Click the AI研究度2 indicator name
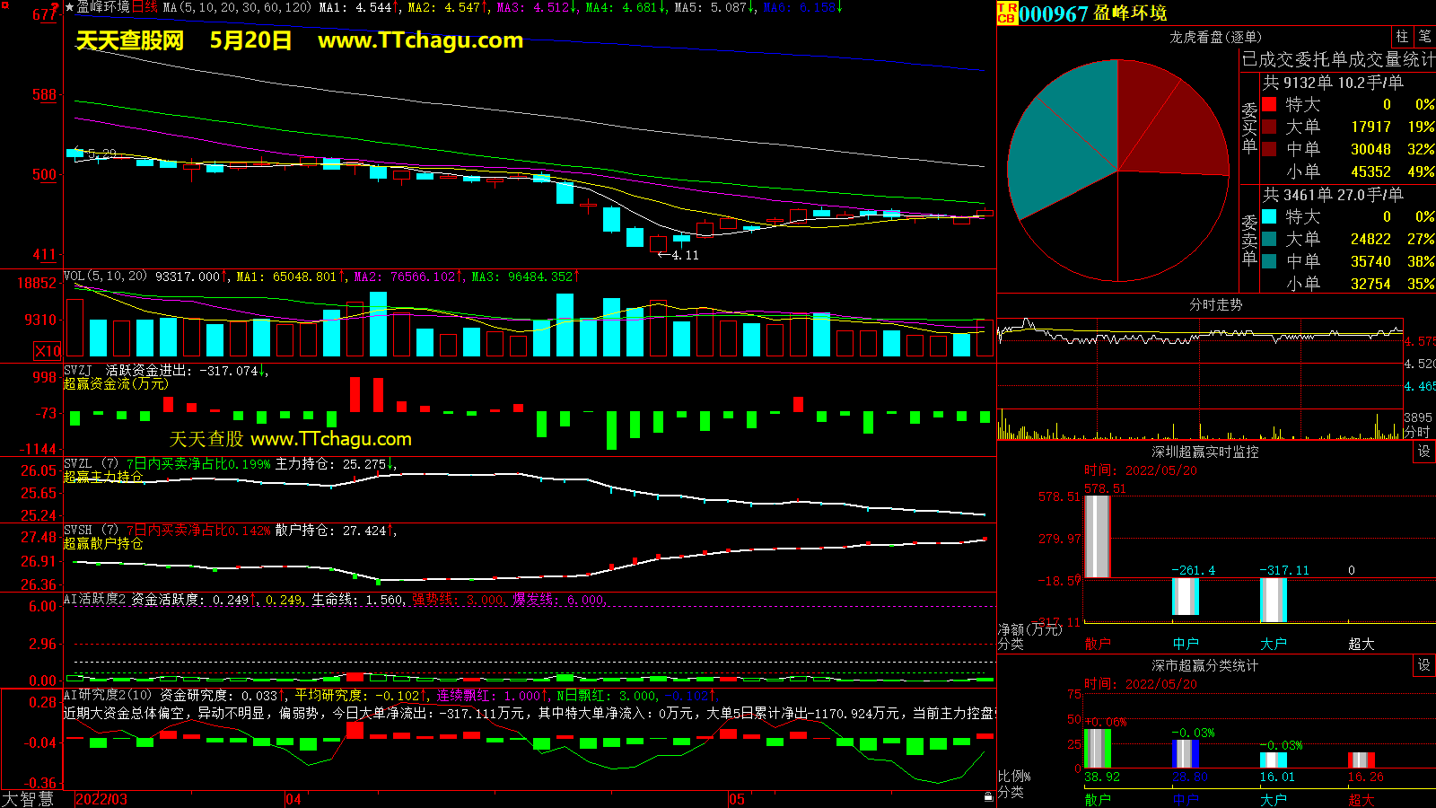The height and width of the screenshot is (808, 1436). coord(108,695)
